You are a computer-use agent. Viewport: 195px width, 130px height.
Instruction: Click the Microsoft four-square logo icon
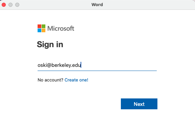pyautogui.click(x=41, y=28)
